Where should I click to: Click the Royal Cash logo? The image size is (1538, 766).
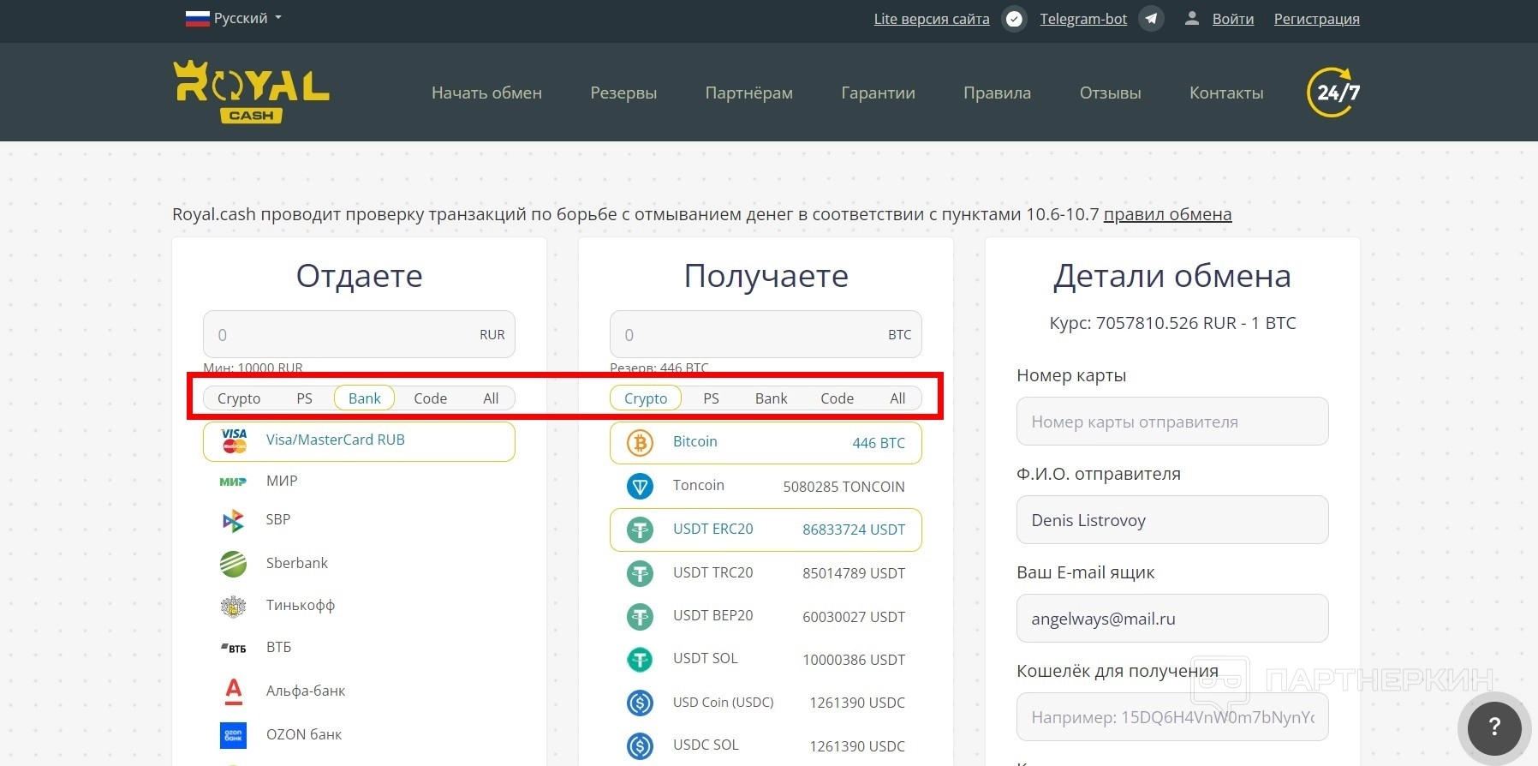point(251,92)
